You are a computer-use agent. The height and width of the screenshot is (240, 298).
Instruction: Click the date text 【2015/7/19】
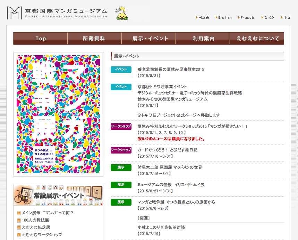coord(149,234)
